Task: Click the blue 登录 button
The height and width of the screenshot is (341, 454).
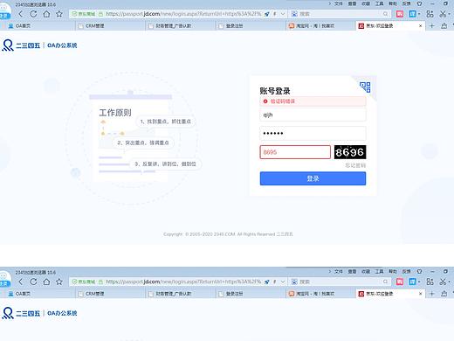Action: tap(313, 178)
